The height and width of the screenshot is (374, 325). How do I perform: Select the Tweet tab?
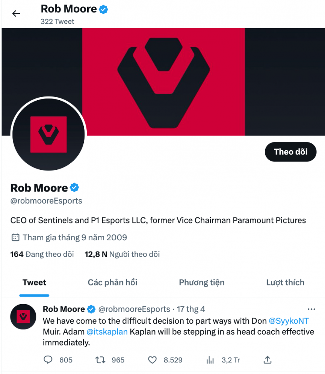coord(34,282)
